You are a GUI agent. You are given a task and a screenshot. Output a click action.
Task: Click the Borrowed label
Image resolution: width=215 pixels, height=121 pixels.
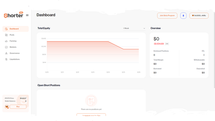pos(157,69)
